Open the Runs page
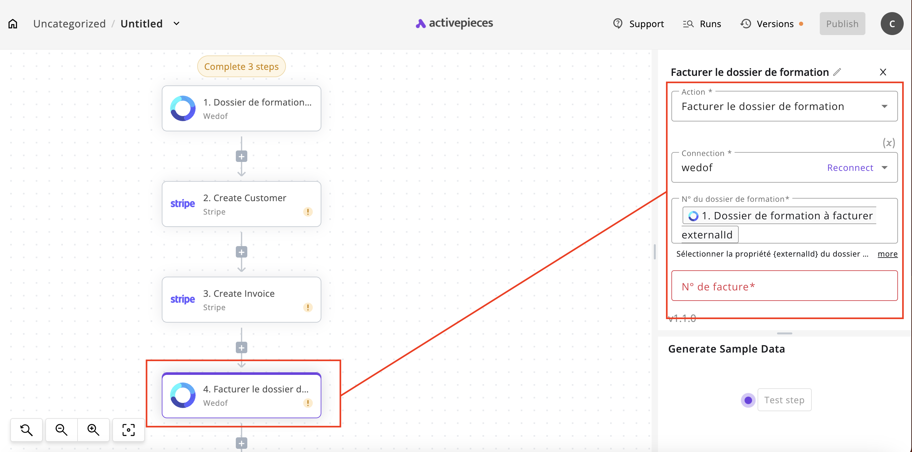This screenshot has height=452, width=912. coord(702,24)
